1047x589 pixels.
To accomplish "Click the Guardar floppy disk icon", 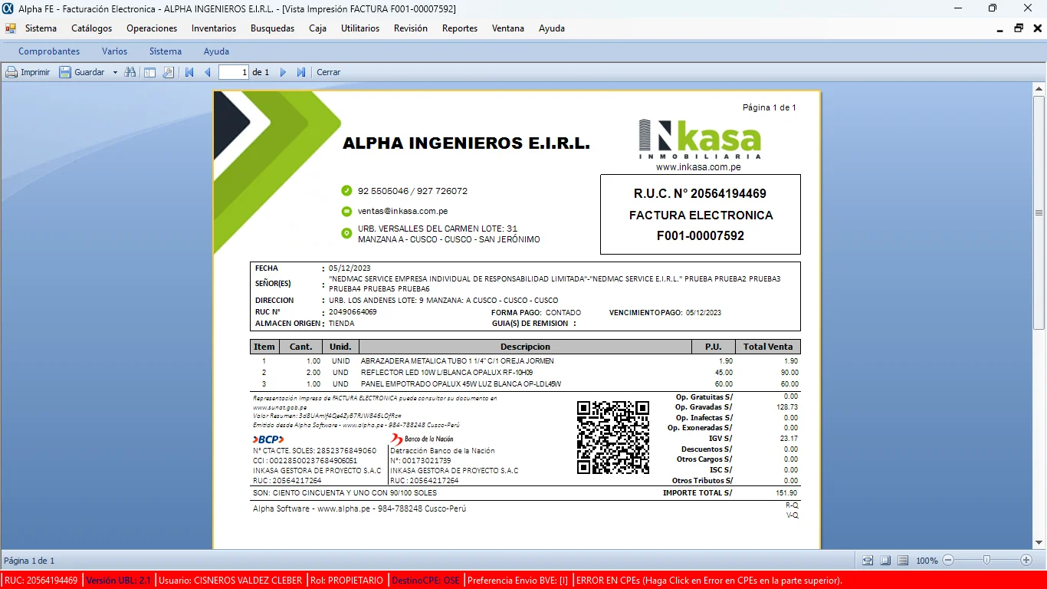I will (x=65, y=72).
